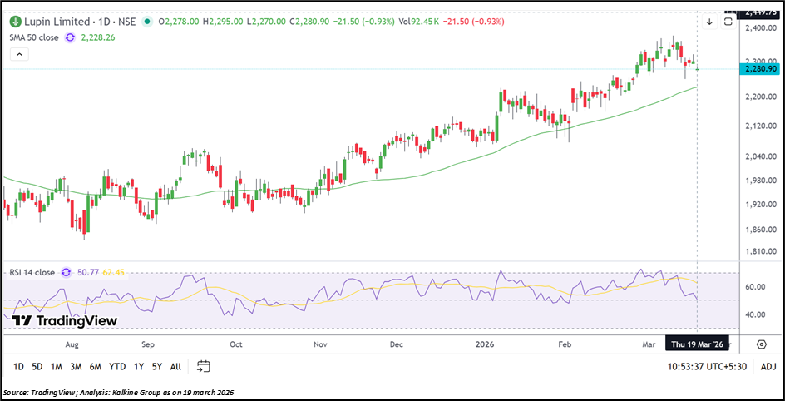Collapse the indicator legend with chevron
The height and width of the screenshot is (401, 785).
[x=21, y=55]
